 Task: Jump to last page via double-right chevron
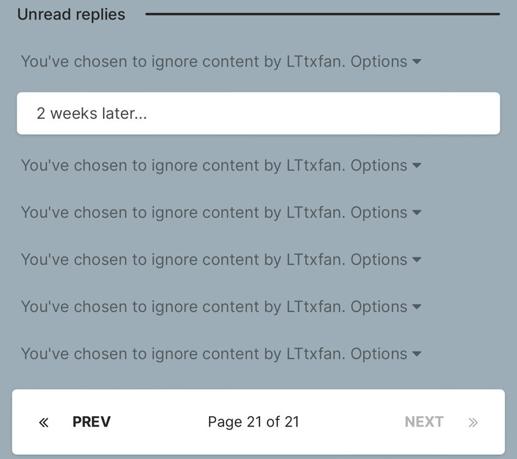tap(473, 422)
